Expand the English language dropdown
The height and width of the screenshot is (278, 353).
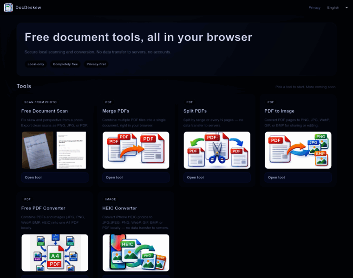(337, 7)
